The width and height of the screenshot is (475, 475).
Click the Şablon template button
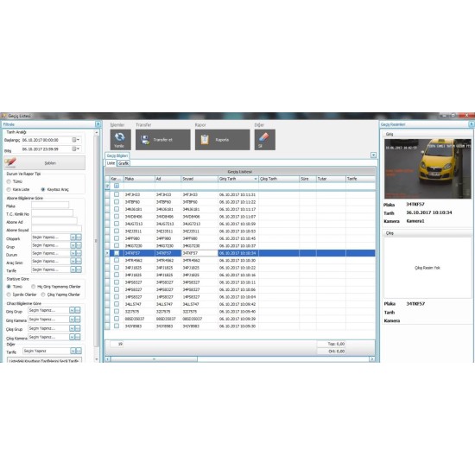[44, 163]
